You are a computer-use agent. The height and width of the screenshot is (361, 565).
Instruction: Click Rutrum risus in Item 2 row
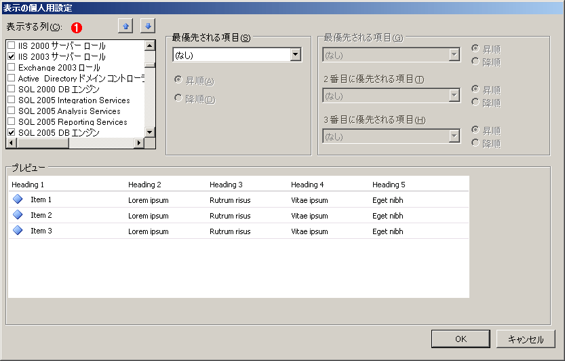pos(230,216)
